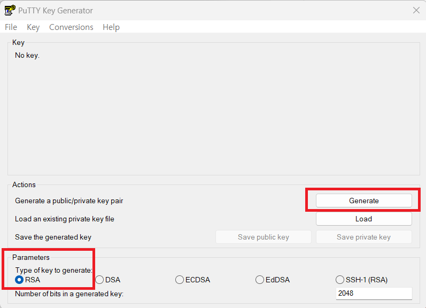426x308 pixels.
Task: Click the 'No key.' status text
Action: pyautogui.click(x=27, y=56)
